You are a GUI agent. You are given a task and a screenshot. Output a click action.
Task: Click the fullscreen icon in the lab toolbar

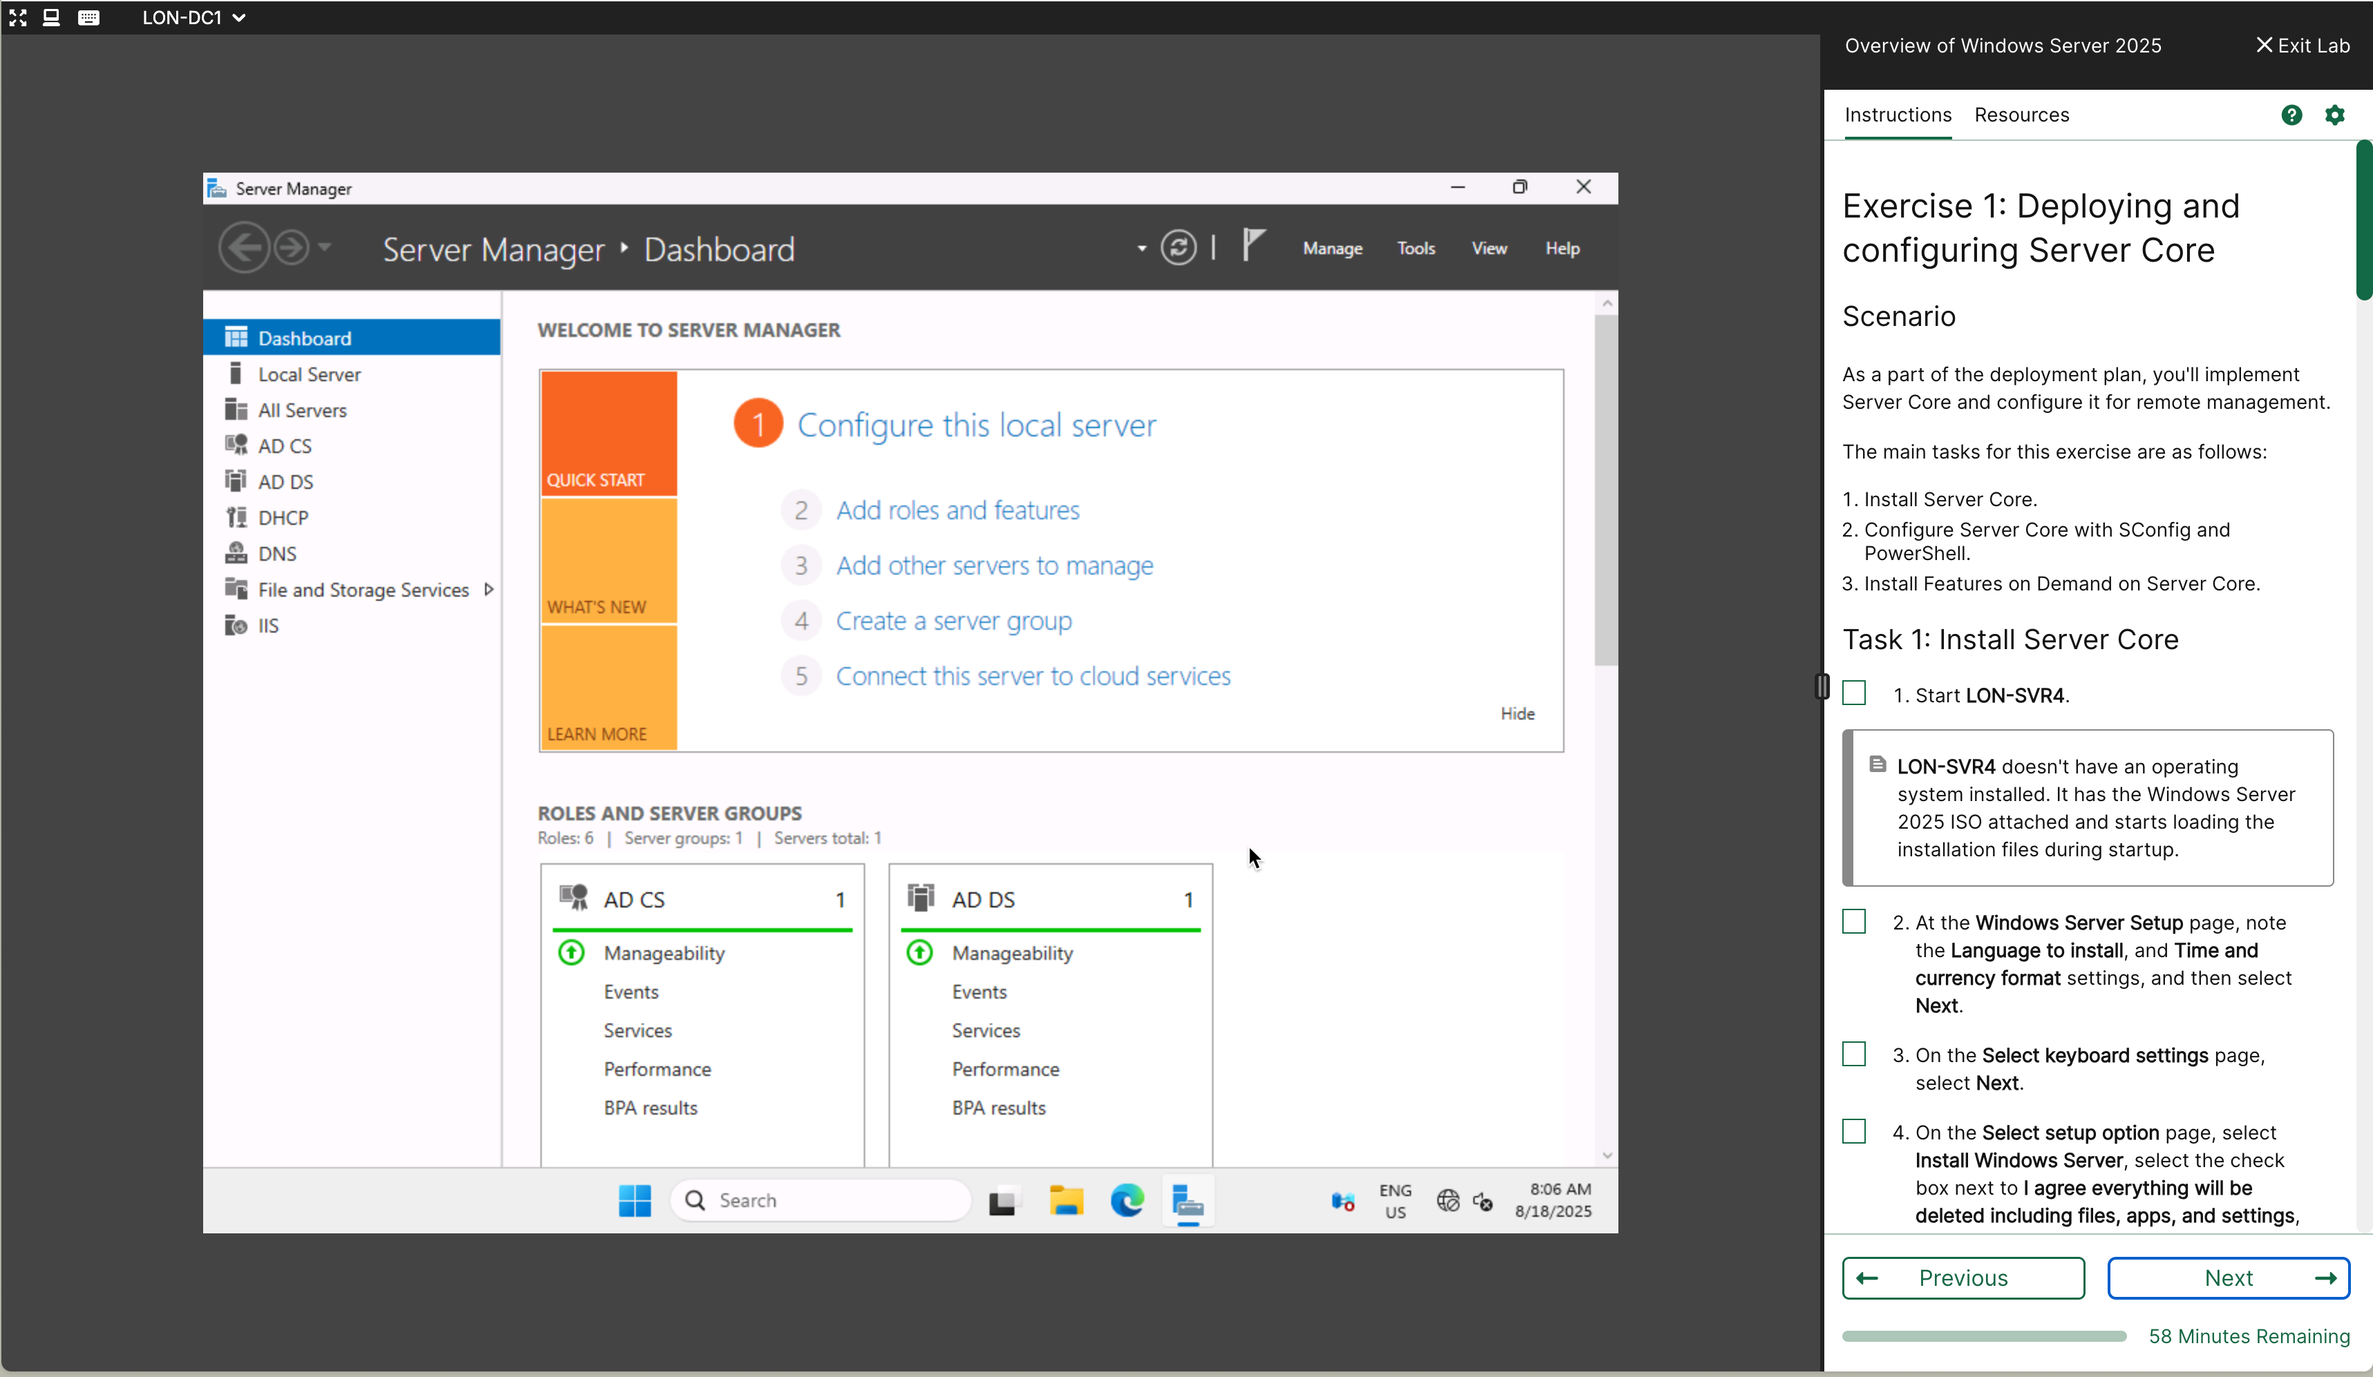(x=18, y=17)
